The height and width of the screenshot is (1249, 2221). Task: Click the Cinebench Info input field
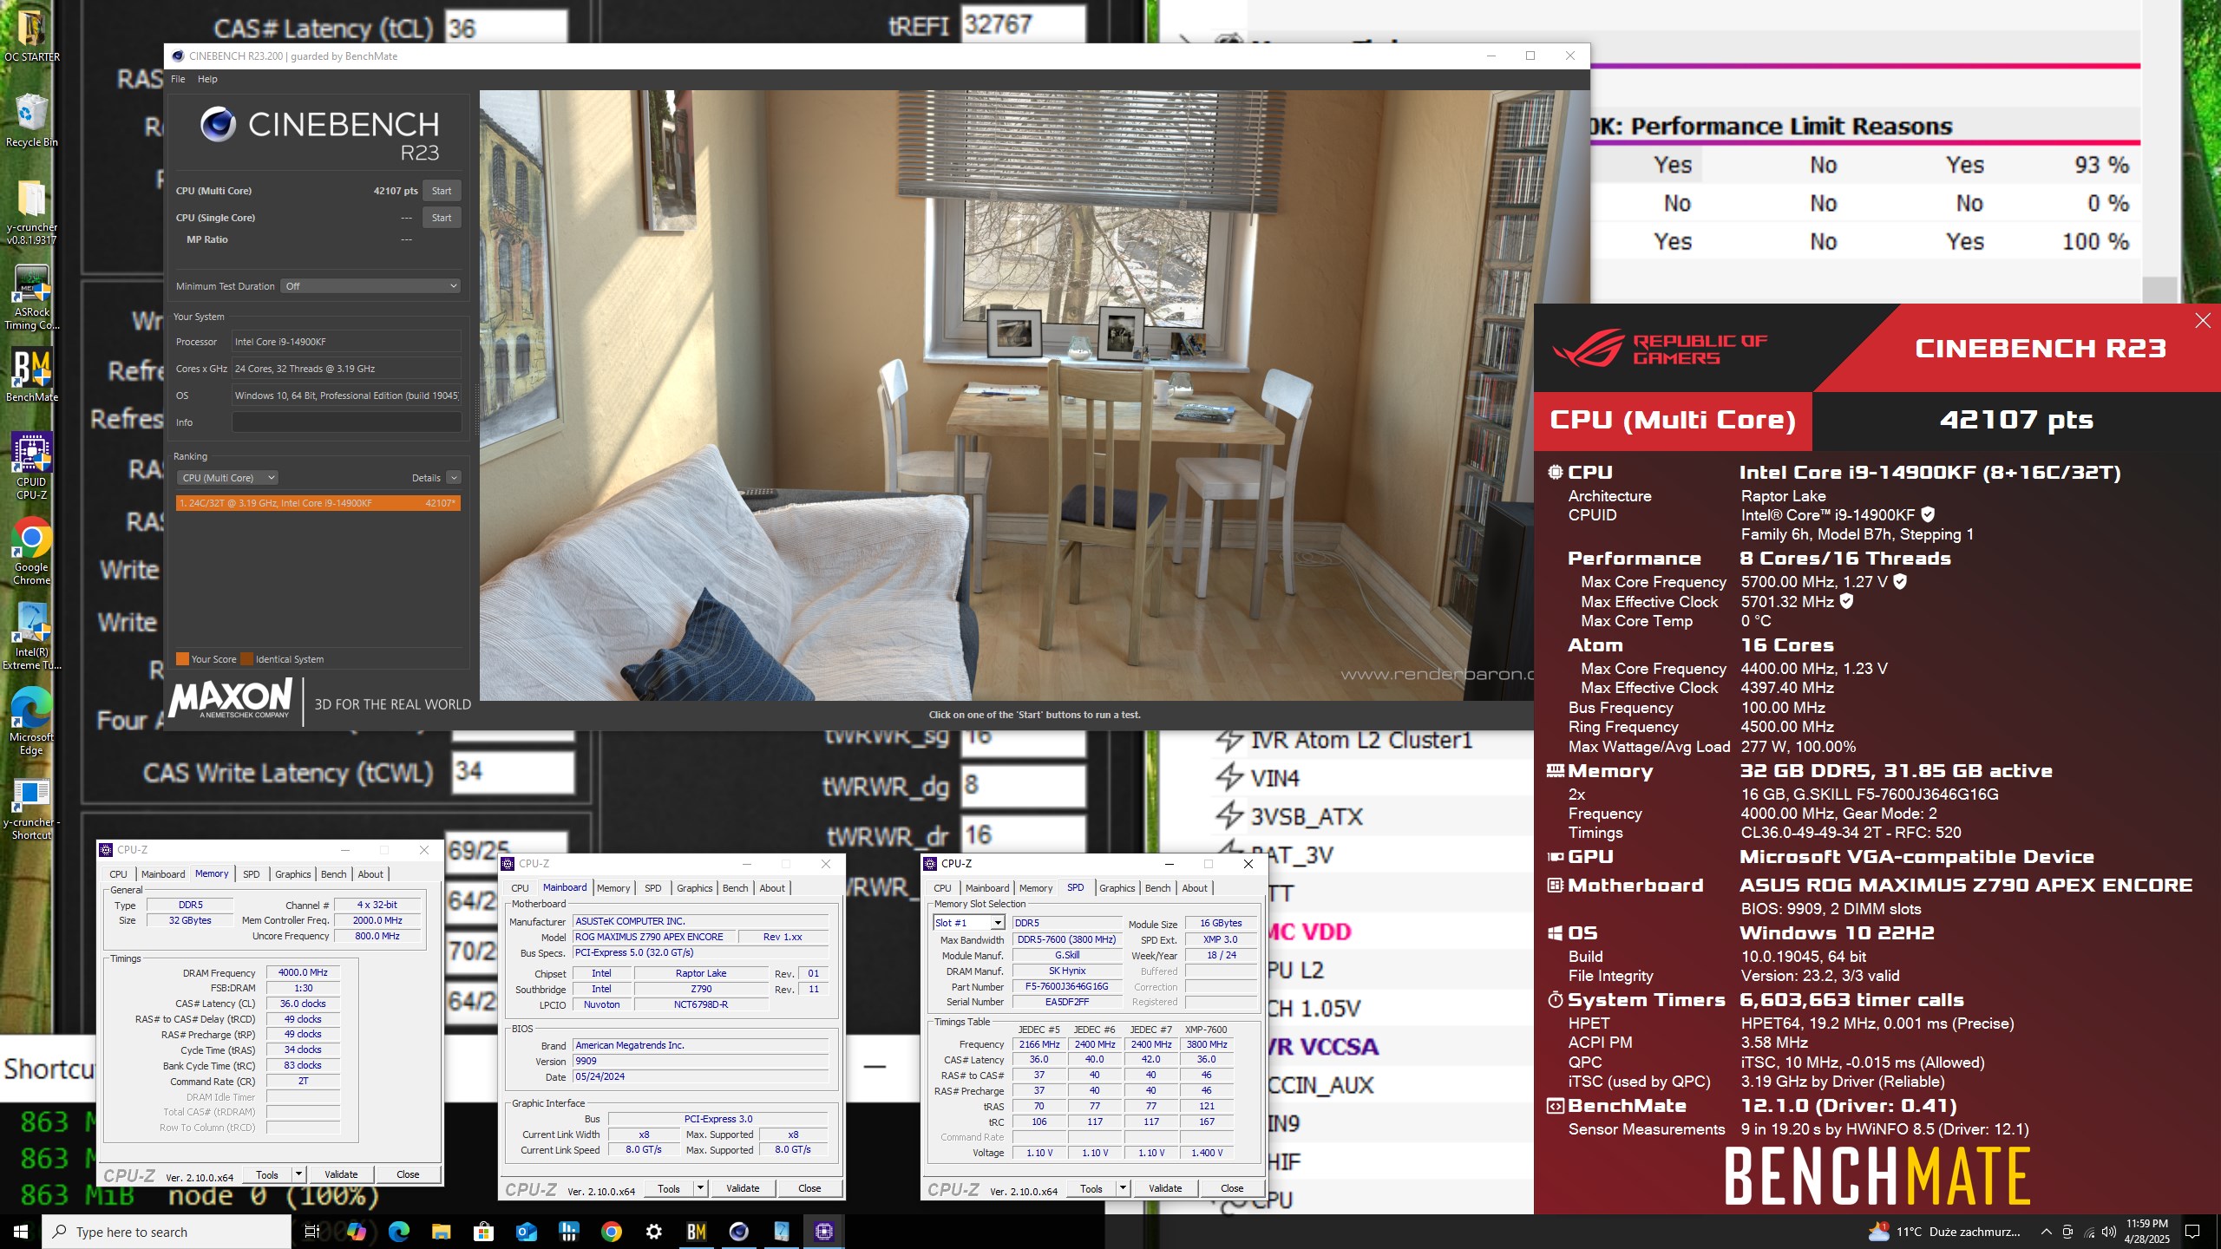click(x=346, y=422)
